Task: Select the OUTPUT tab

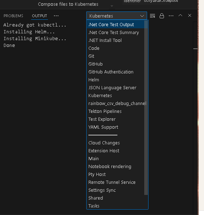Action: point(39,16)
